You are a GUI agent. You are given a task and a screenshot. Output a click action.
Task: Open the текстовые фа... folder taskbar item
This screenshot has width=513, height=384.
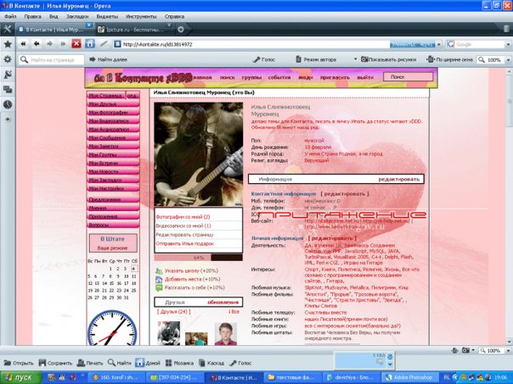pyautogui.click(x=293, y=378)
